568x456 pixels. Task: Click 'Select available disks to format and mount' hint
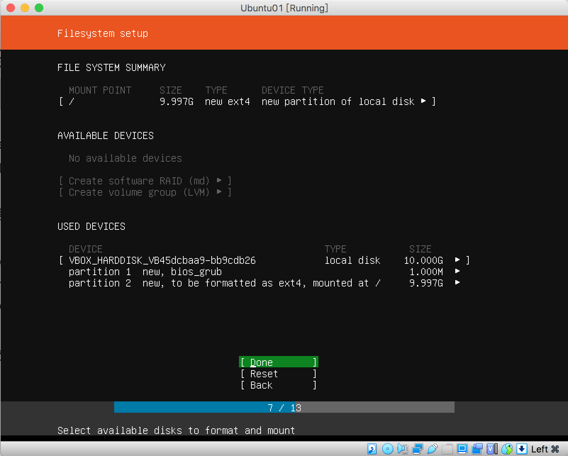(176, 430)
